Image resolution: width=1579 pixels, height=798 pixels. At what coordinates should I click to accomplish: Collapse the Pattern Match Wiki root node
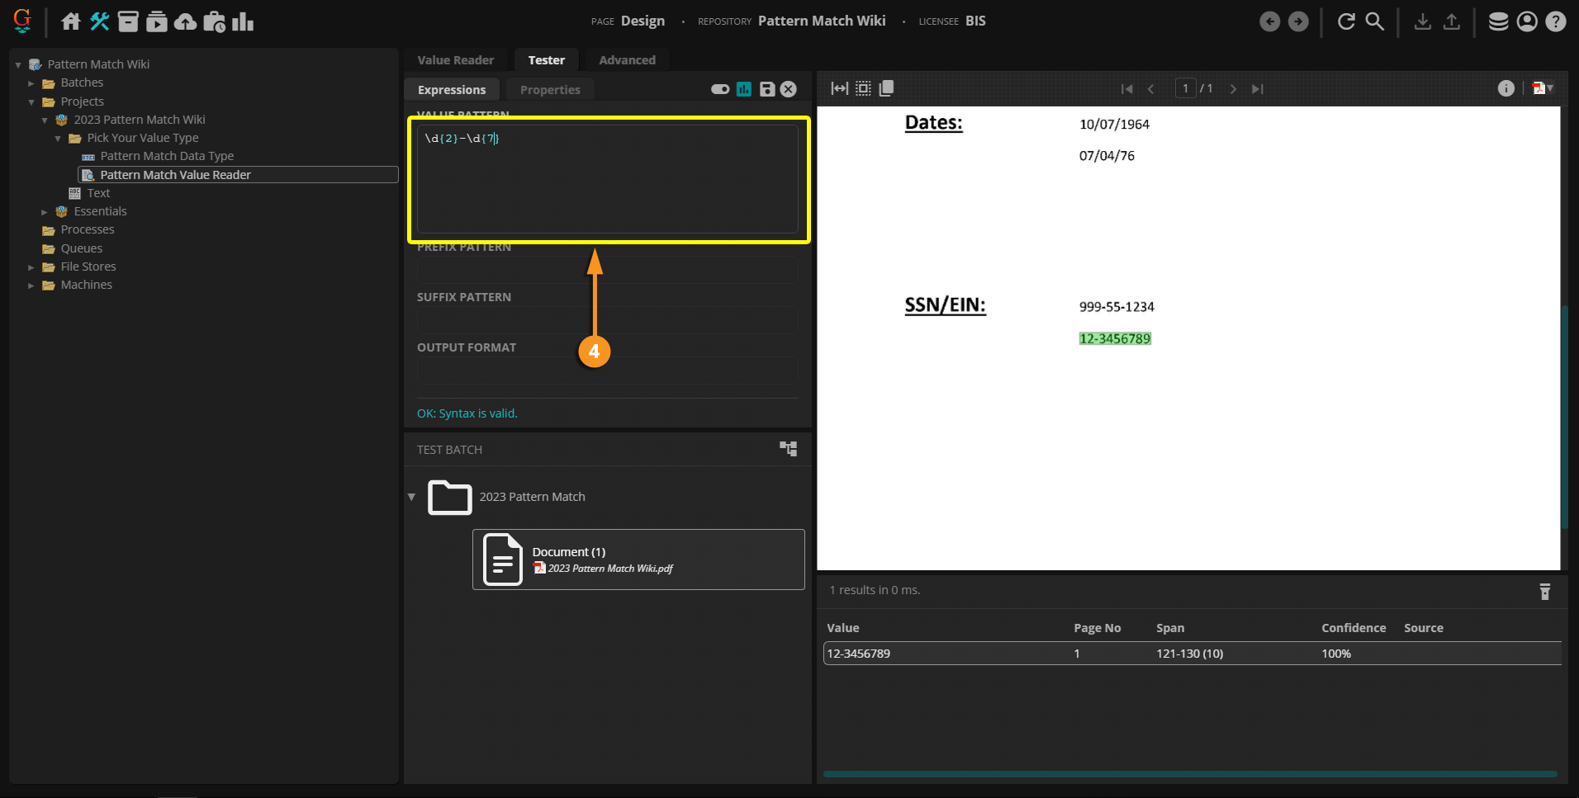tap(18, 64)
